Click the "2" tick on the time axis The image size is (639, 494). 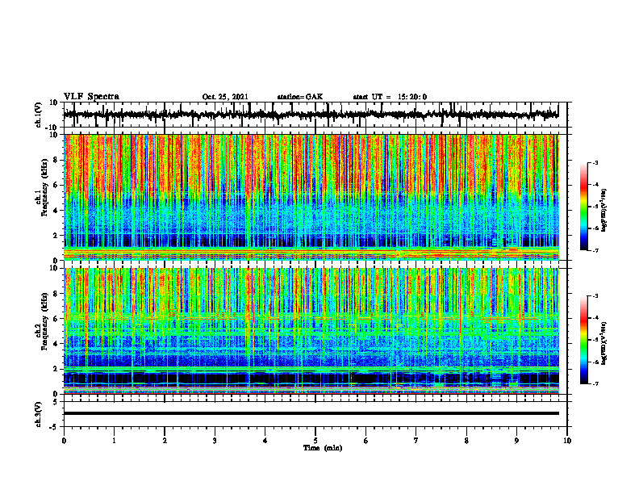point(165,441)
